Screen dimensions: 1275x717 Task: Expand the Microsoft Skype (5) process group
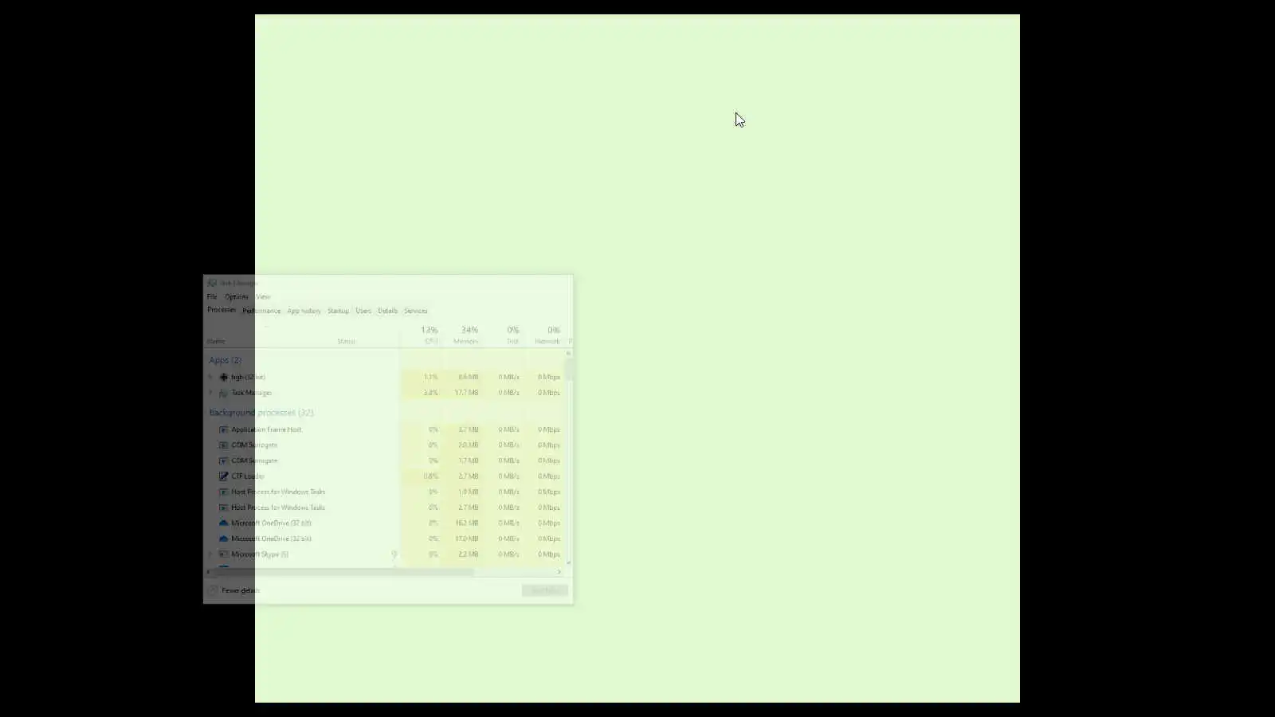[x=211, y=554]
